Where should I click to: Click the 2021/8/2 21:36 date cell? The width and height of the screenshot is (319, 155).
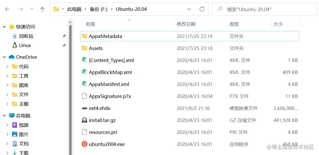pos(193,108)
